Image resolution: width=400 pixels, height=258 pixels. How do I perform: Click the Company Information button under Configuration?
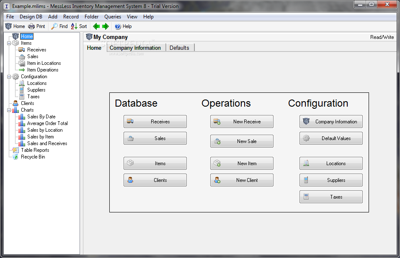point(331,122)
